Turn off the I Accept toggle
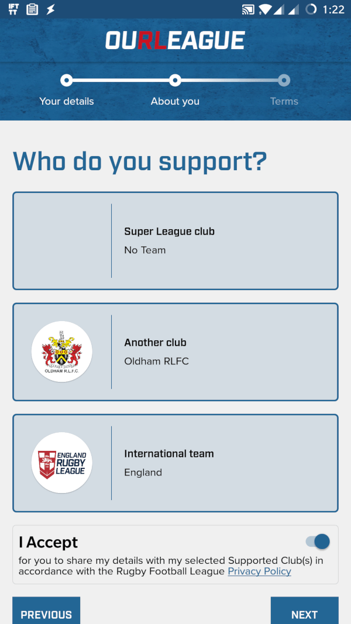Image resolution: width=351 pixels, height=624 pixels. click(x=318, y=542)
